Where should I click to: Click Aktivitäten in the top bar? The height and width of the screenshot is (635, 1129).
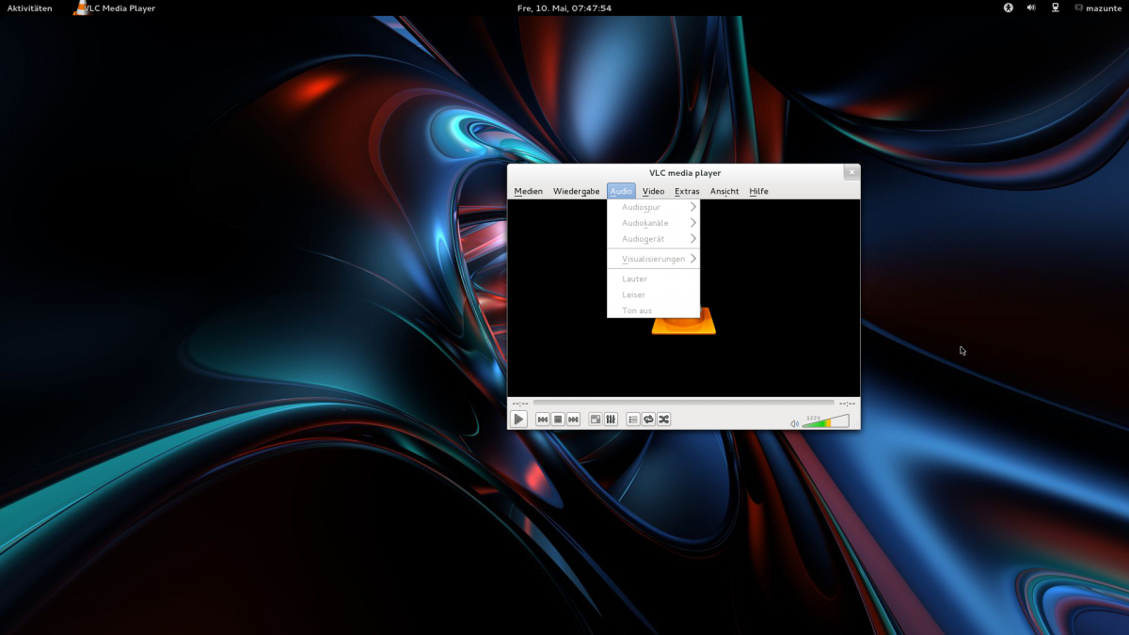30,8
